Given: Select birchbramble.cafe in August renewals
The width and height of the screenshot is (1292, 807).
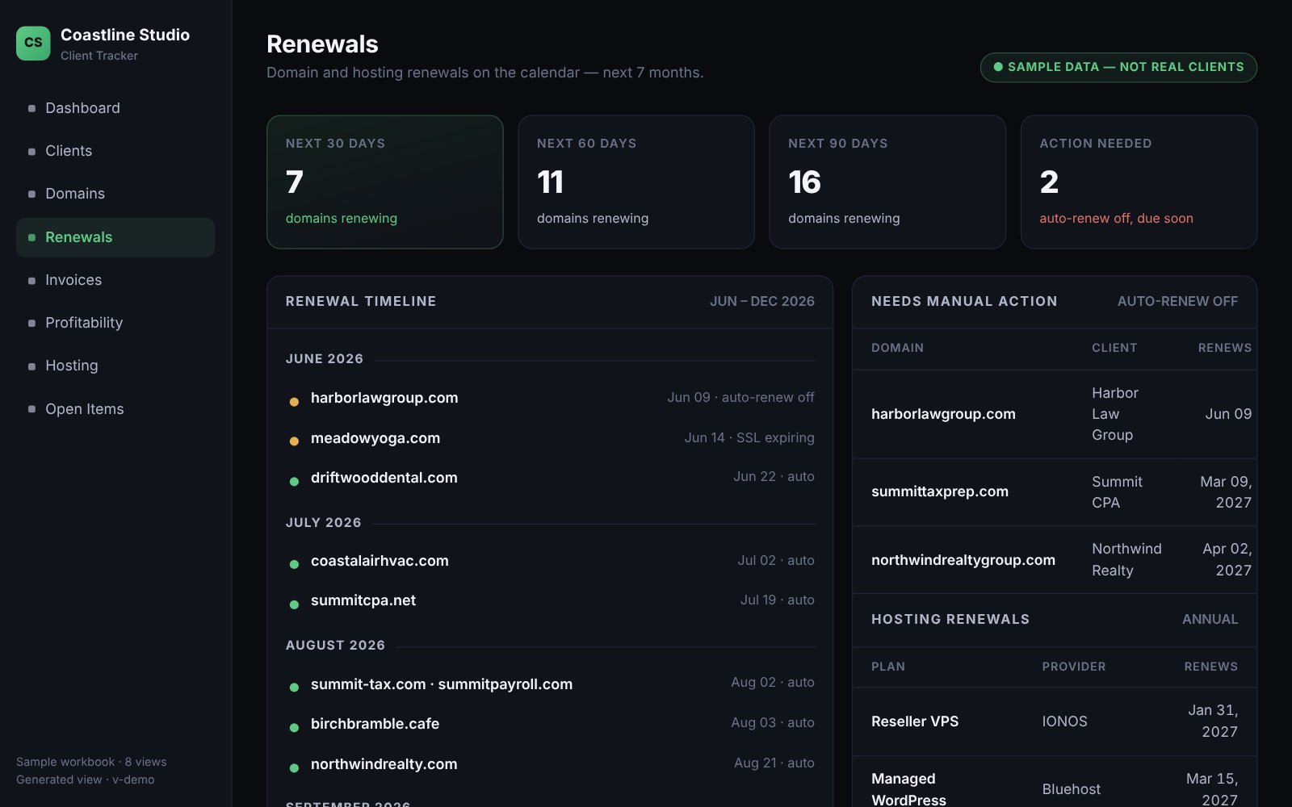Looking at the screenshot, I should pos(375,724).
